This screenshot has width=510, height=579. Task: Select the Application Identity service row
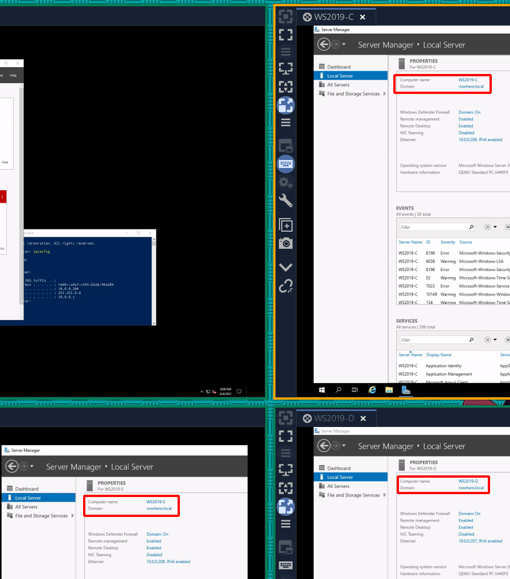453,366
